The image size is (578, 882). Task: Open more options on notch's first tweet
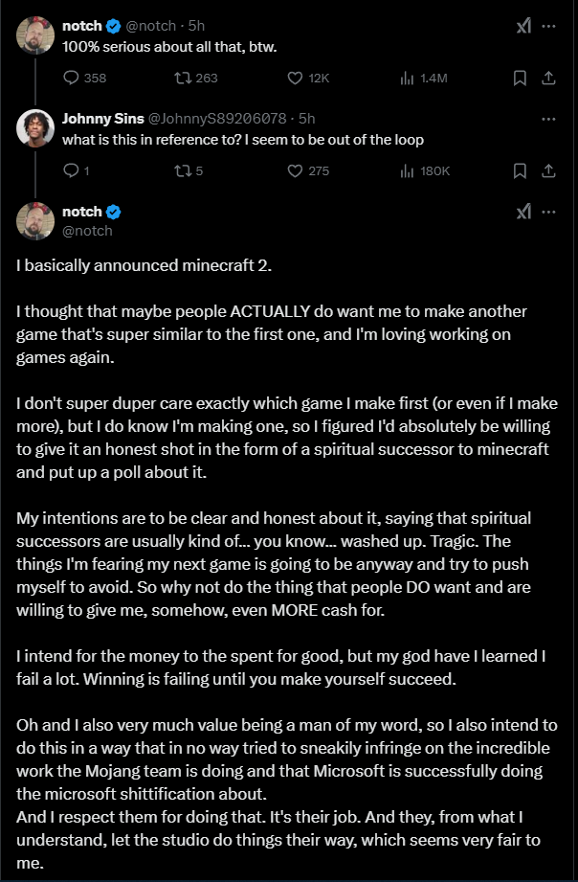548,26
